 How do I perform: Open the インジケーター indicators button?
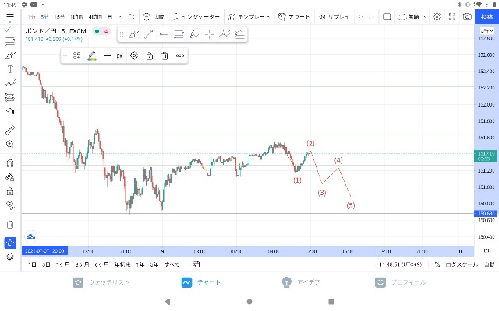click(196, 17)
